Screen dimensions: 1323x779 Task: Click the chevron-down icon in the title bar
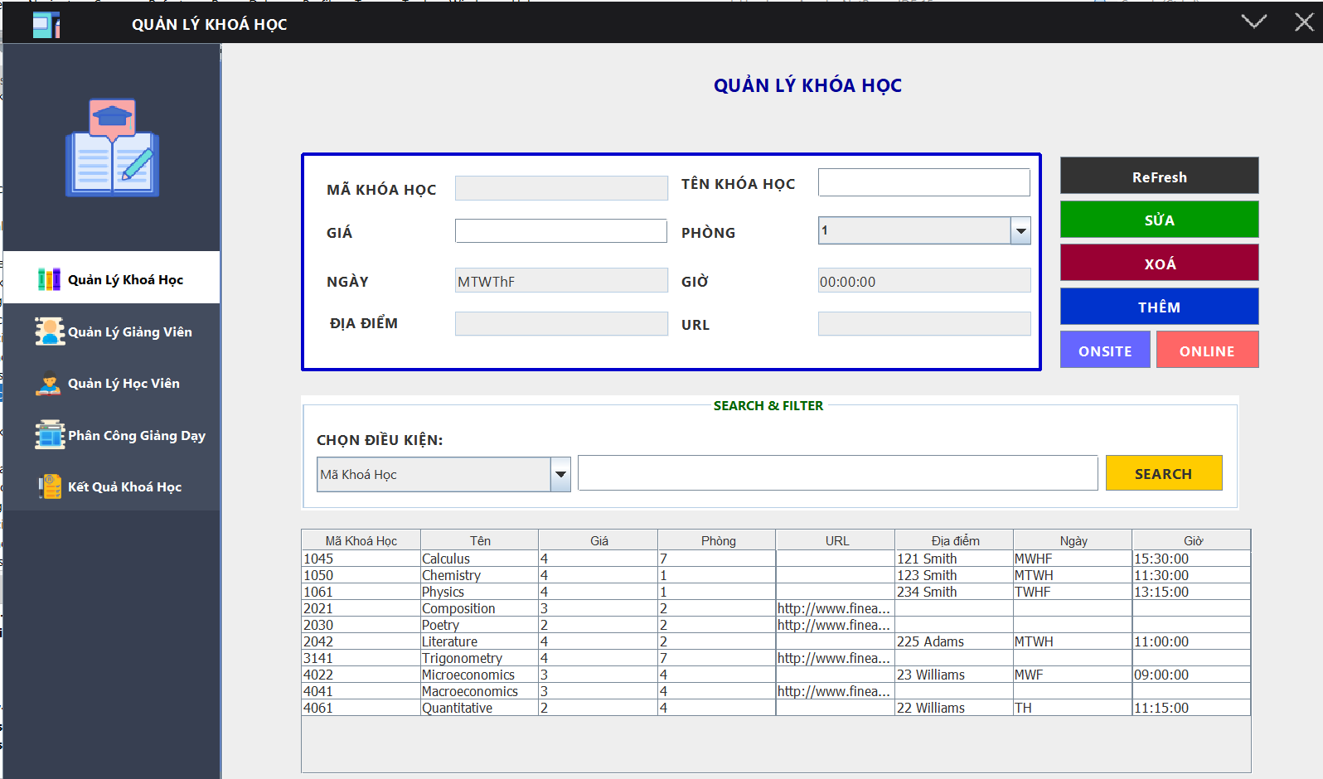click(1253, 22)
